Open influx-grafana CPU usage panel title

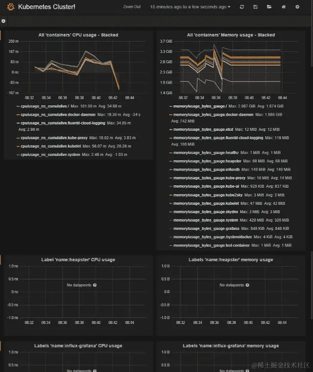click(78, 346)
